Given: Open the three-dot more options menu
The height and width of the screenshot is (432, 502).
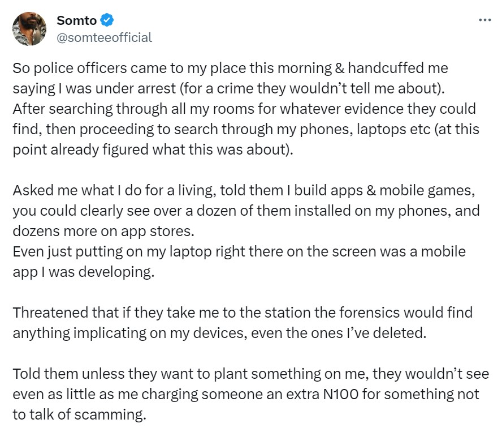Looking at the screenshot, I should tap(484, 19).
